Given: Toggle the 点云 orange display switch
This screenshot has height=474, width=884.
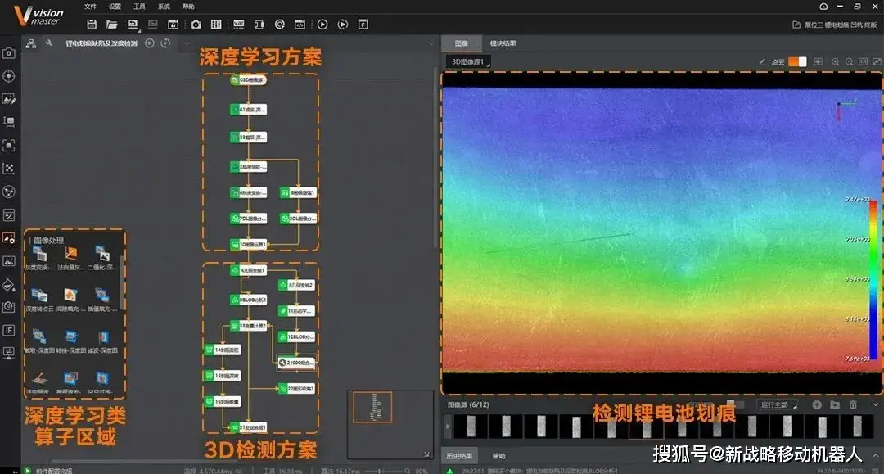Looking at the screenshot, I should click(797, 61).
